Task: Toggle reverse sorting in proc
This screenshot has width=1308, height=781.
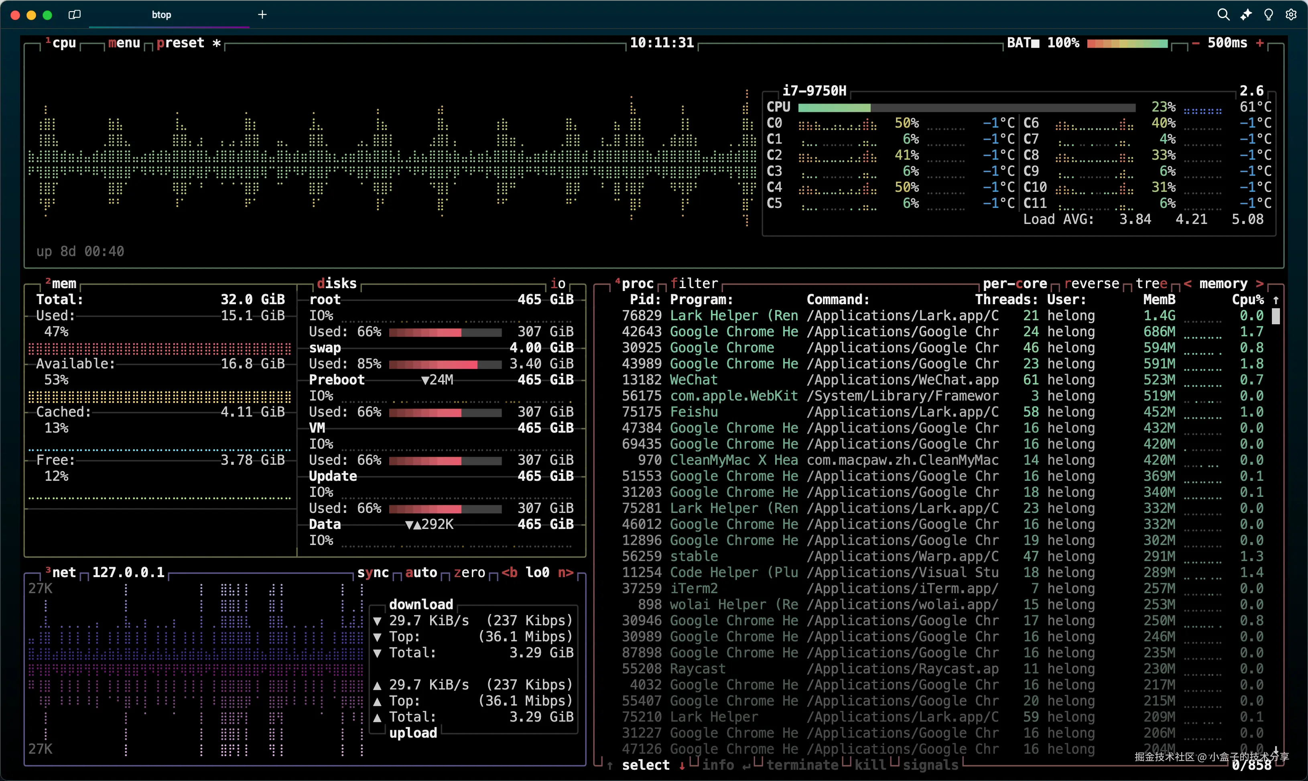Action: point(1091,284)
